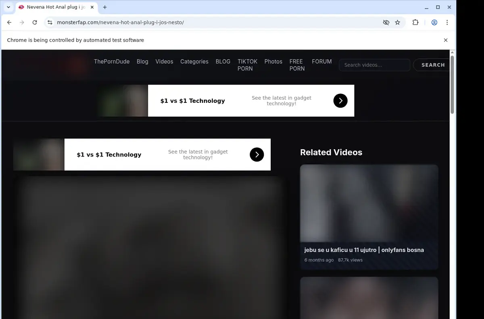This screenshot has height=319, width=484.
Task: Click the '87.7k views' count text
Action: point(350,260)
